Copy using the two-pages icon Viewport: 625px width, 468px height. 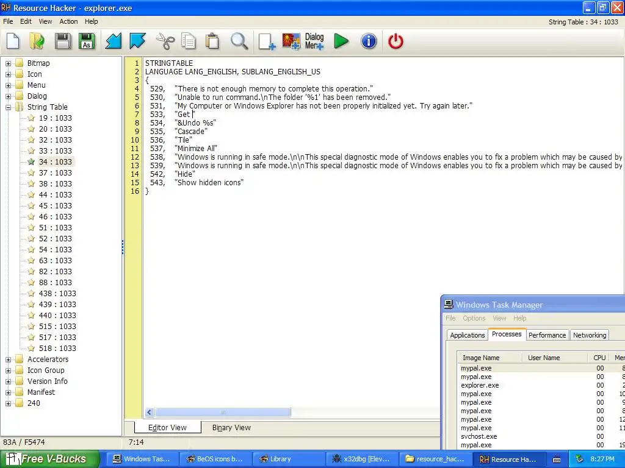click(x=189, y=41)
